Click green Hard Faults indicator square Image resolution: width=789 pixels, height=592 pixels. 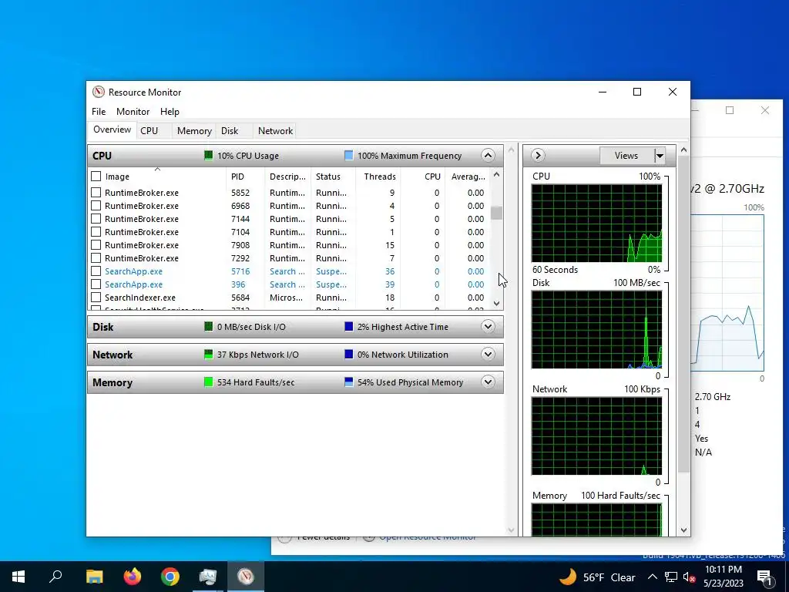pyautogui.click(x=208, y=382)
